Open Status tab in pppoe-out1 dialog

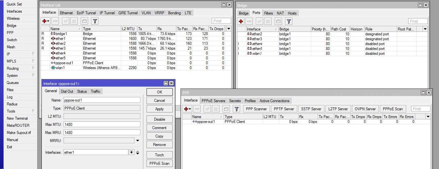point(82,91)
